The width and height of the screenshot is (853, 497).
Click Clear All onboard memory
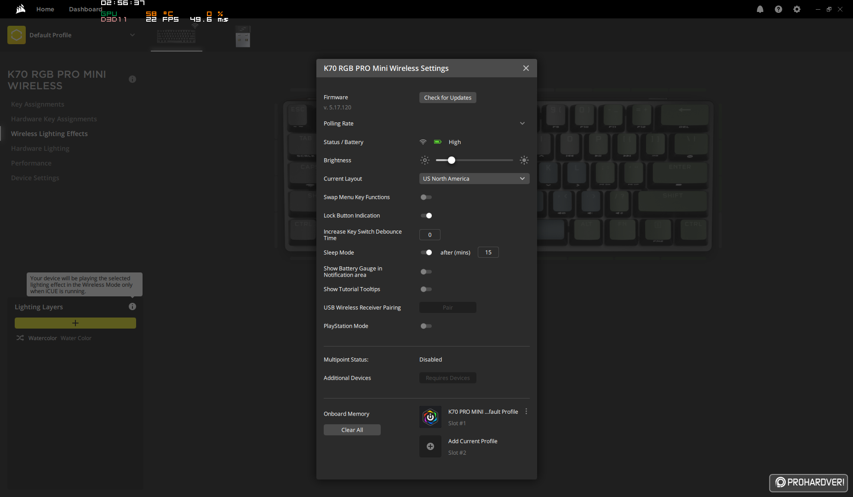click(352, 430)
